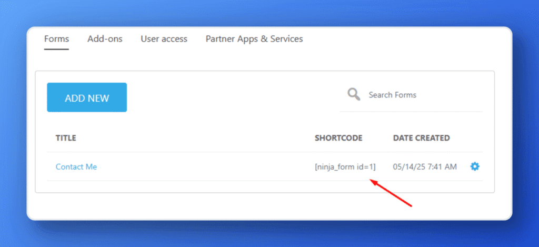This screenshot has height=247, width=539.
Task: Click the magnifying glass search icon
Action: (x=354, y=94)
